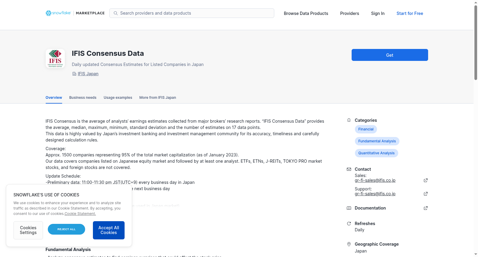Viewport: 478px width, 257px height.
Task: Click the REJECT ALL cookies button
Action: pos(66,229)
